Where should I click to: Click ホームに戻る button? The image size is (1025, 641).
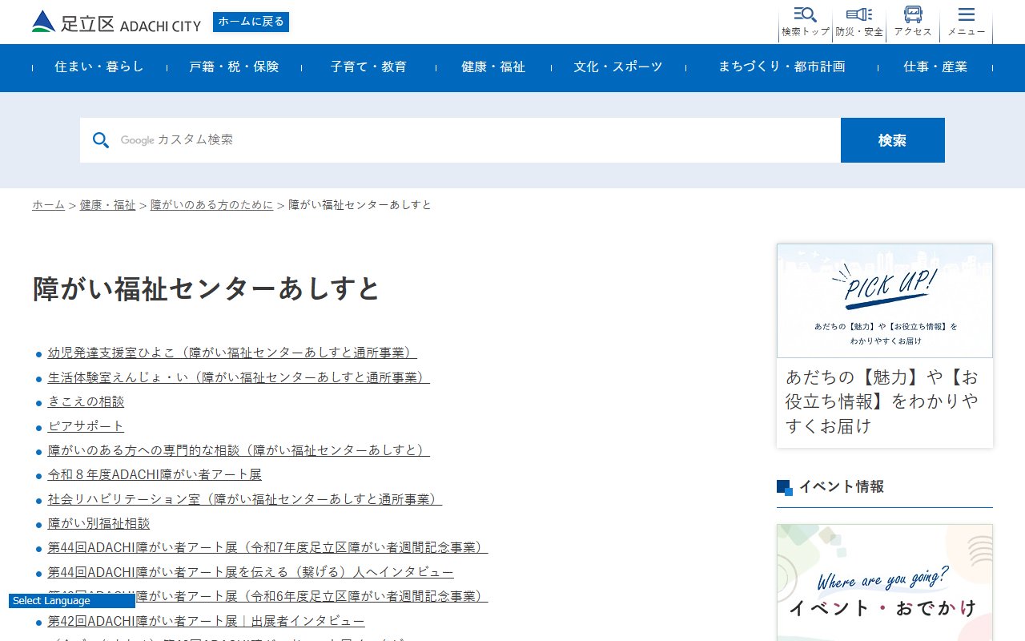click(251, 22)
